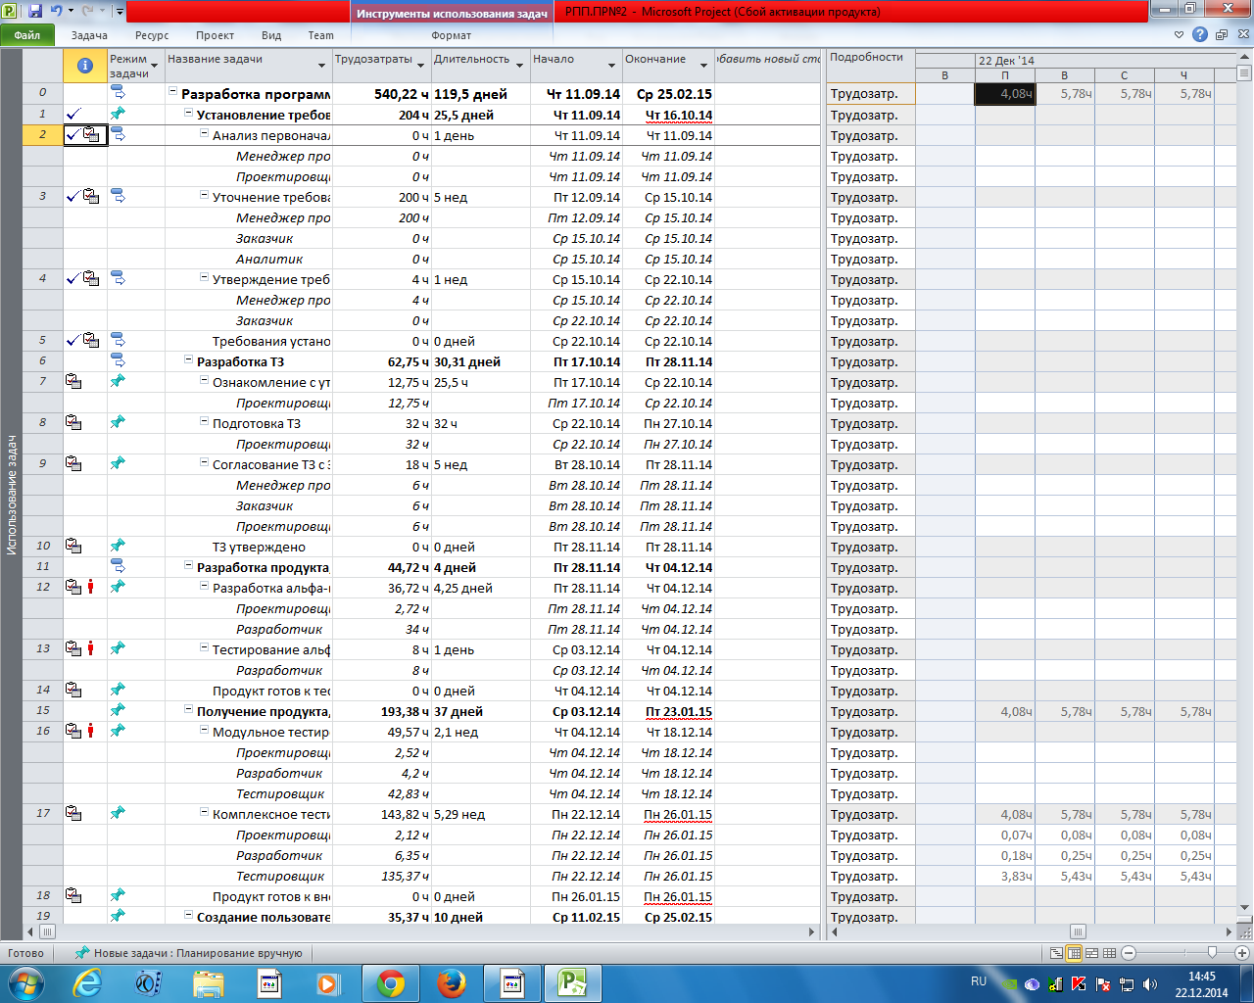This screenshot has height=1003, width=1254.
Task: Open the Длительность column filter dropdown
Action: coord(520,66)
